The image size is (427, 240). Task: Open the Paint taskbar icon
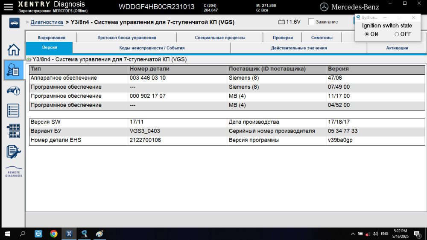pos(99,234)
